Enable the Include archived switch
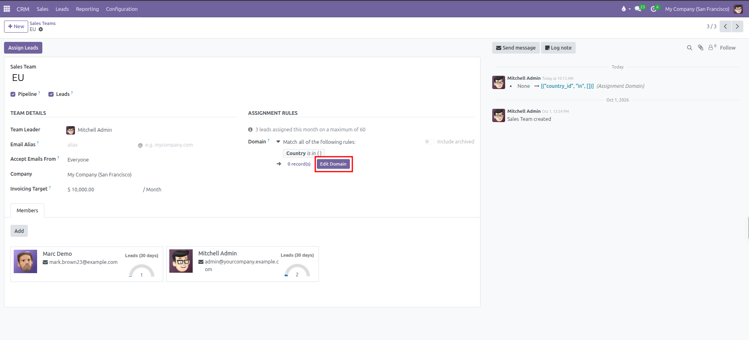The height and width of the screenshot is (340, 749). tap(429, 142)
